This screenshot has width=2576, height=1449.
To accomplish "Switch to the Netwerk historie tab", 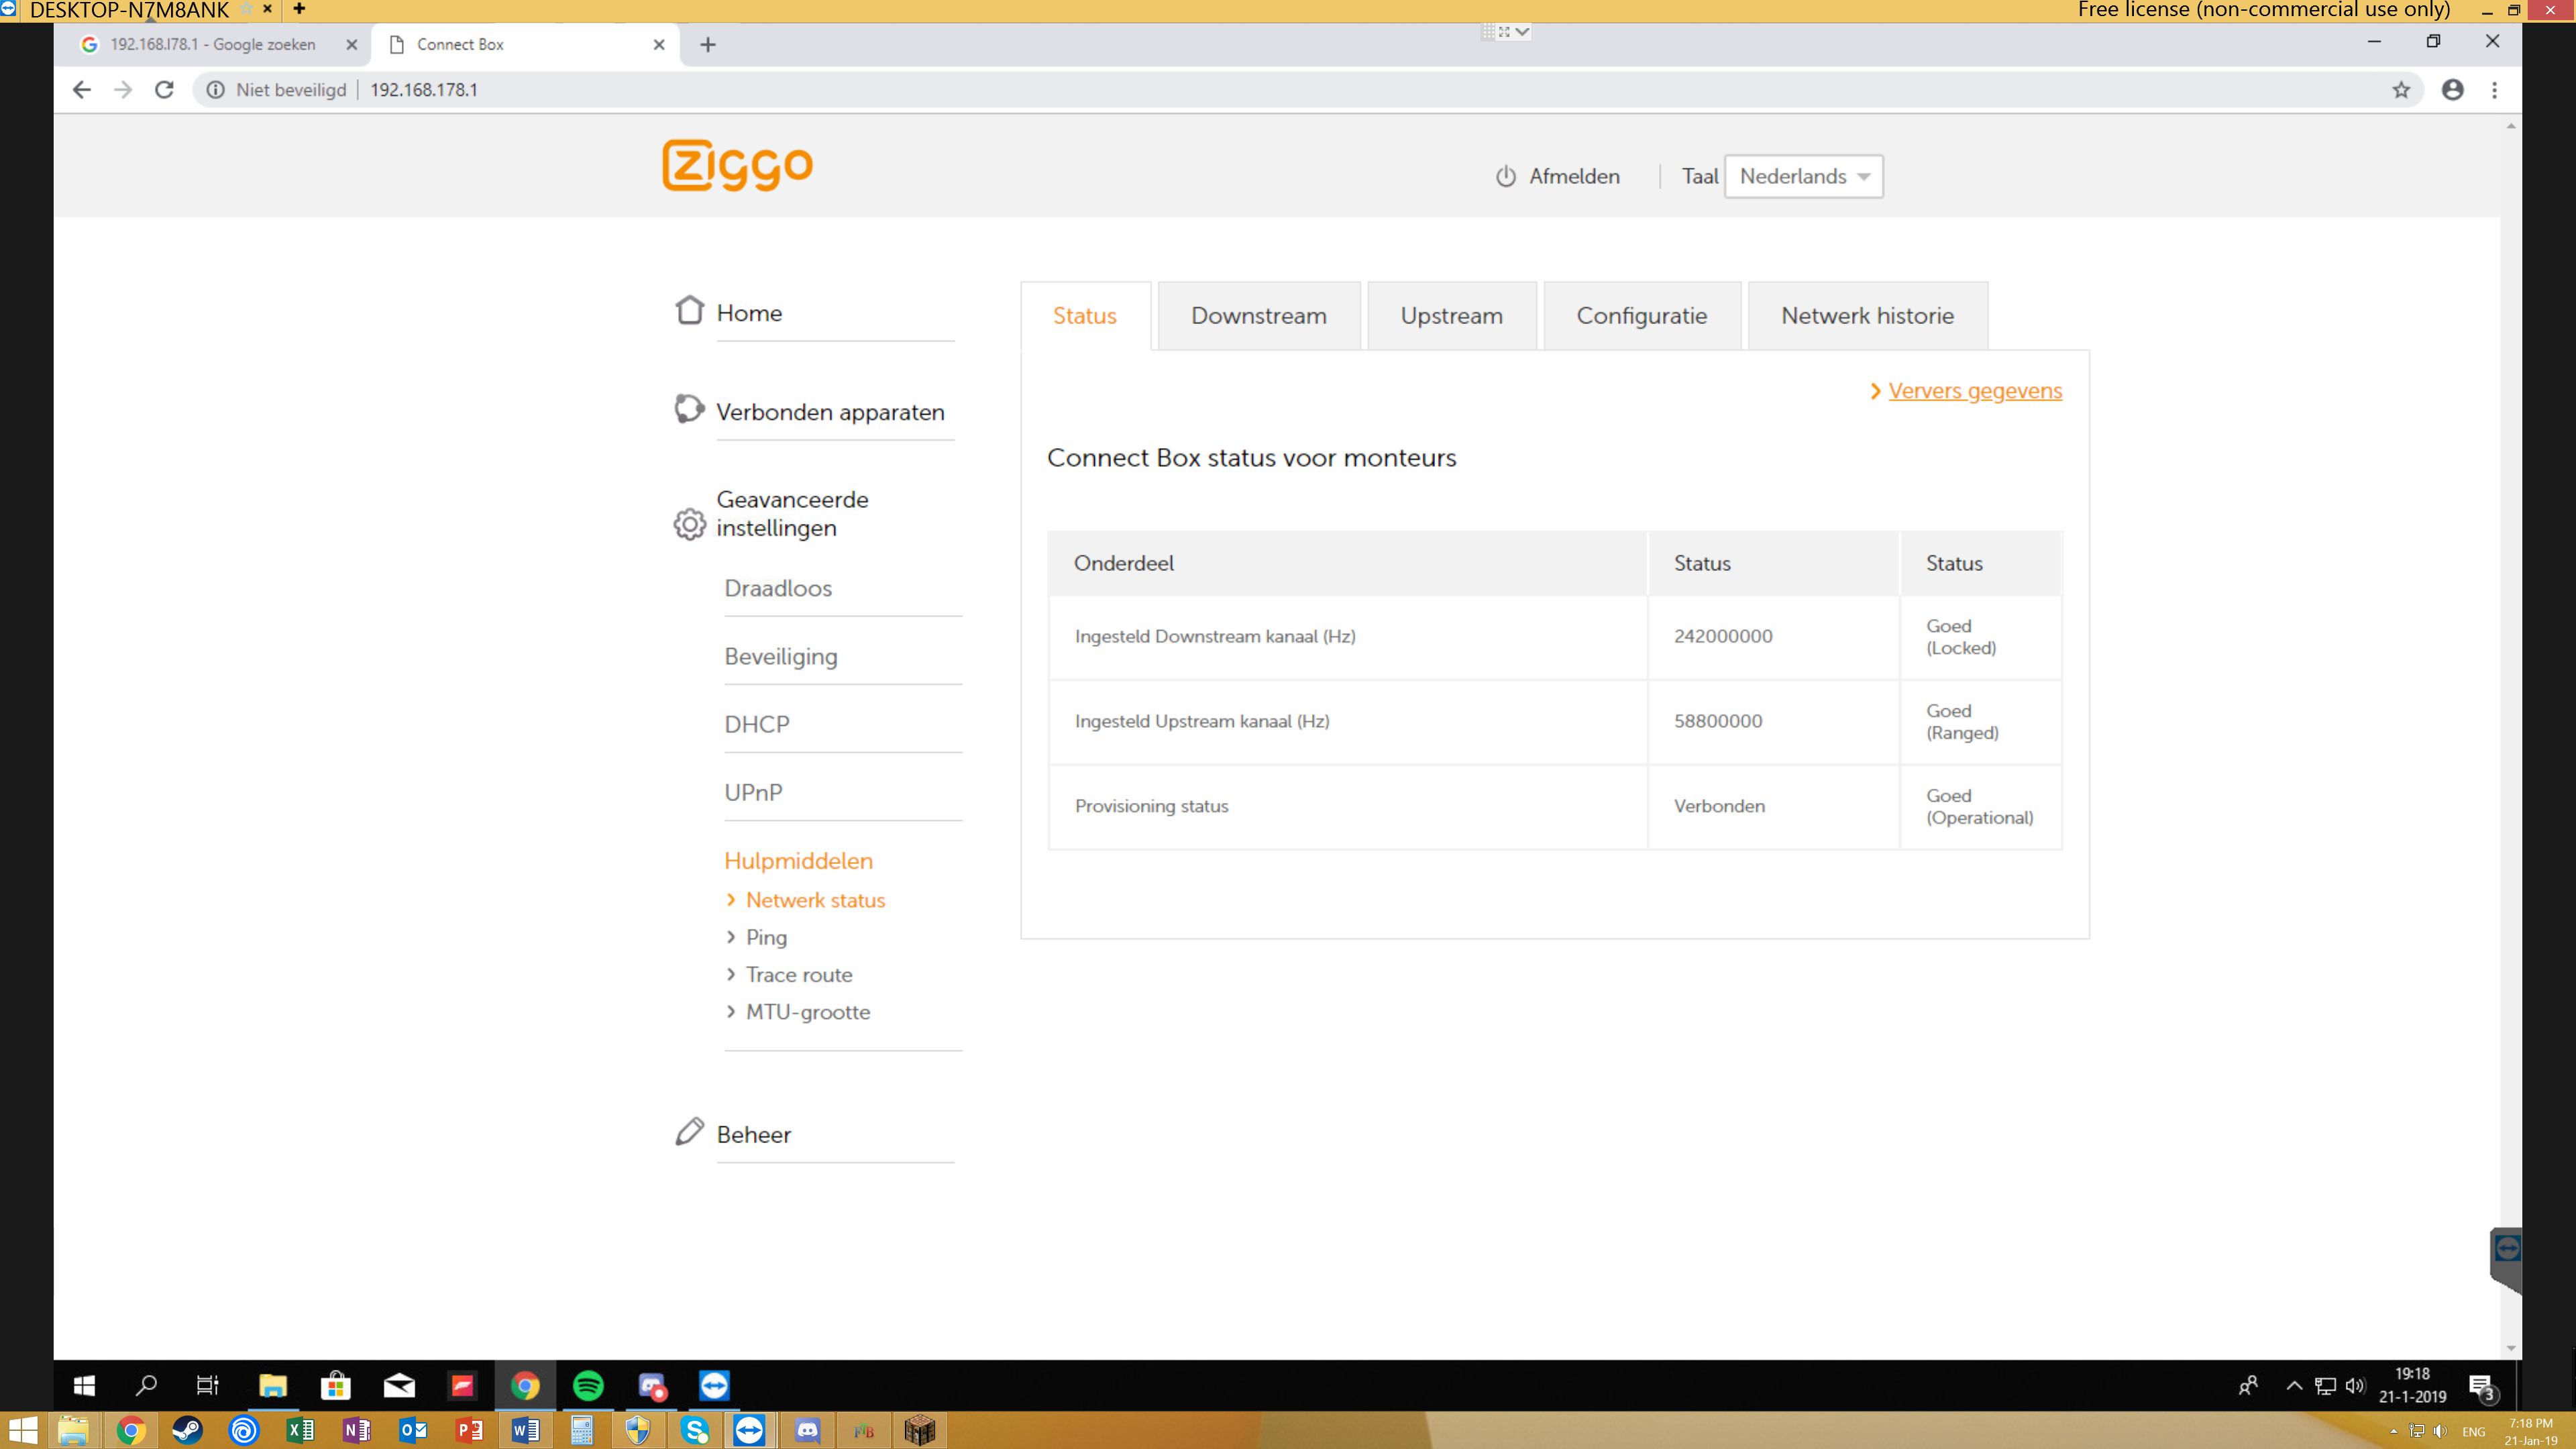I will coord(1866,316).
